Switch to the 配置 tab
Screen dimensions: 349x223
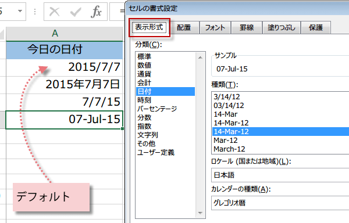click(x=184, y=27)
